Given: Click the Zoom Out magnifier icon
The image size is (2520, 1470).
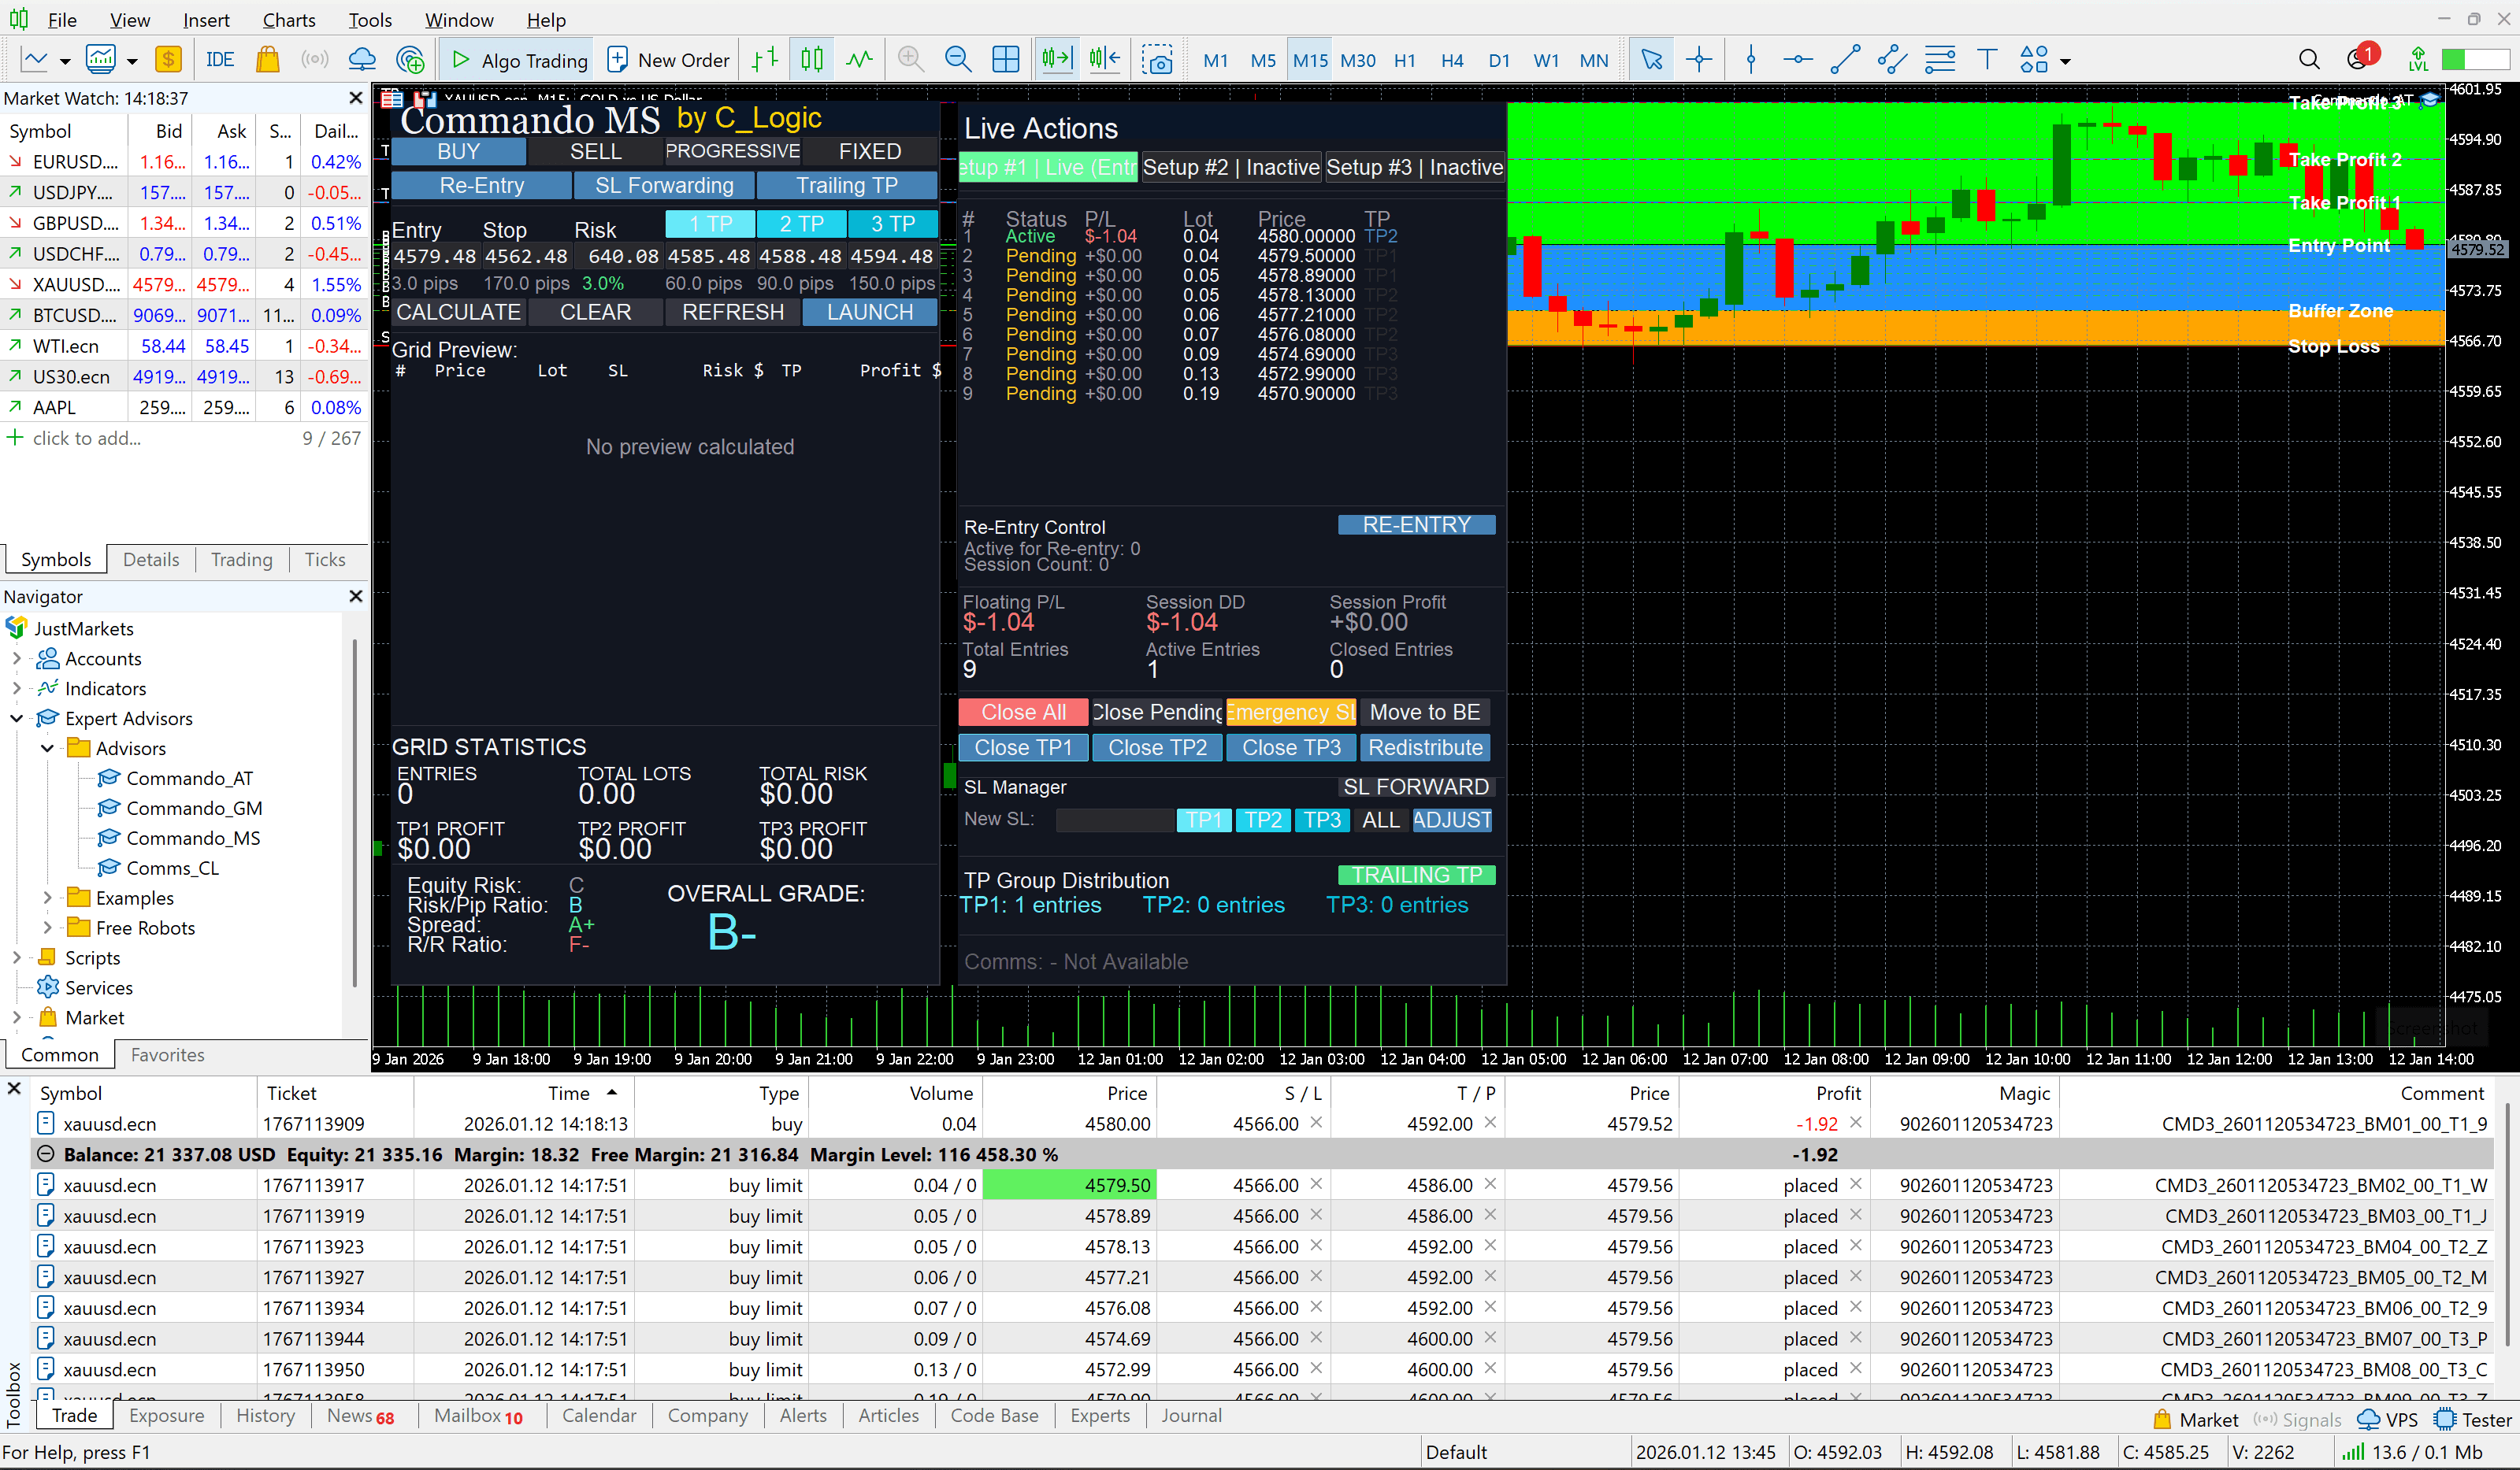Looking at the screenshot, I should click(x=957, y=60).
